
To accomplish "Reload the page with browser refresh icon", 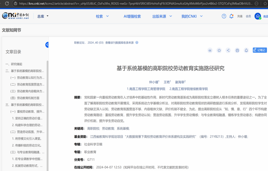I will click(x=4, y=3).
